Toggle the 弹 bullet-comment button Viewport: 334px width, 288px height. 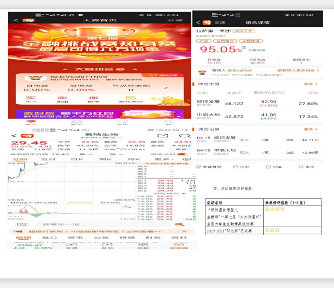click(x=179, y=224)
